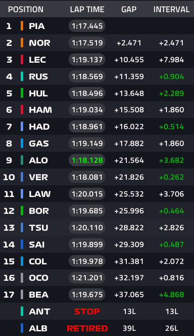Click the orange team color bar next to PIA
The image size is (194, 336).
click(22, 26)
